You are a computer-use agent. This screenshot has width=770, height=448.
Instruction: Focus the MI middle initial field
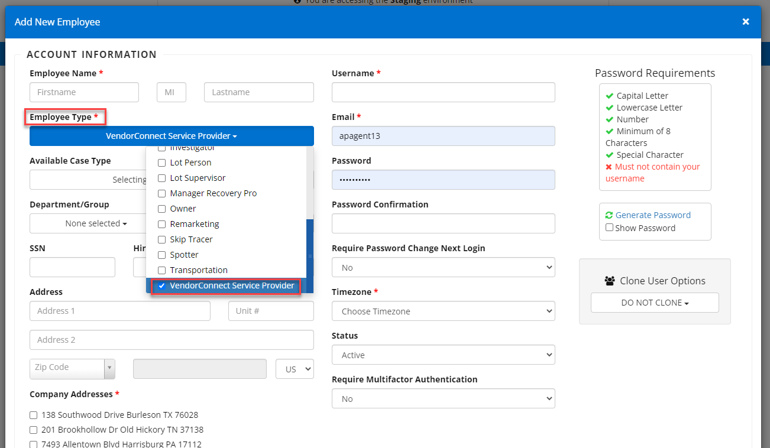(x=172, y=92)
